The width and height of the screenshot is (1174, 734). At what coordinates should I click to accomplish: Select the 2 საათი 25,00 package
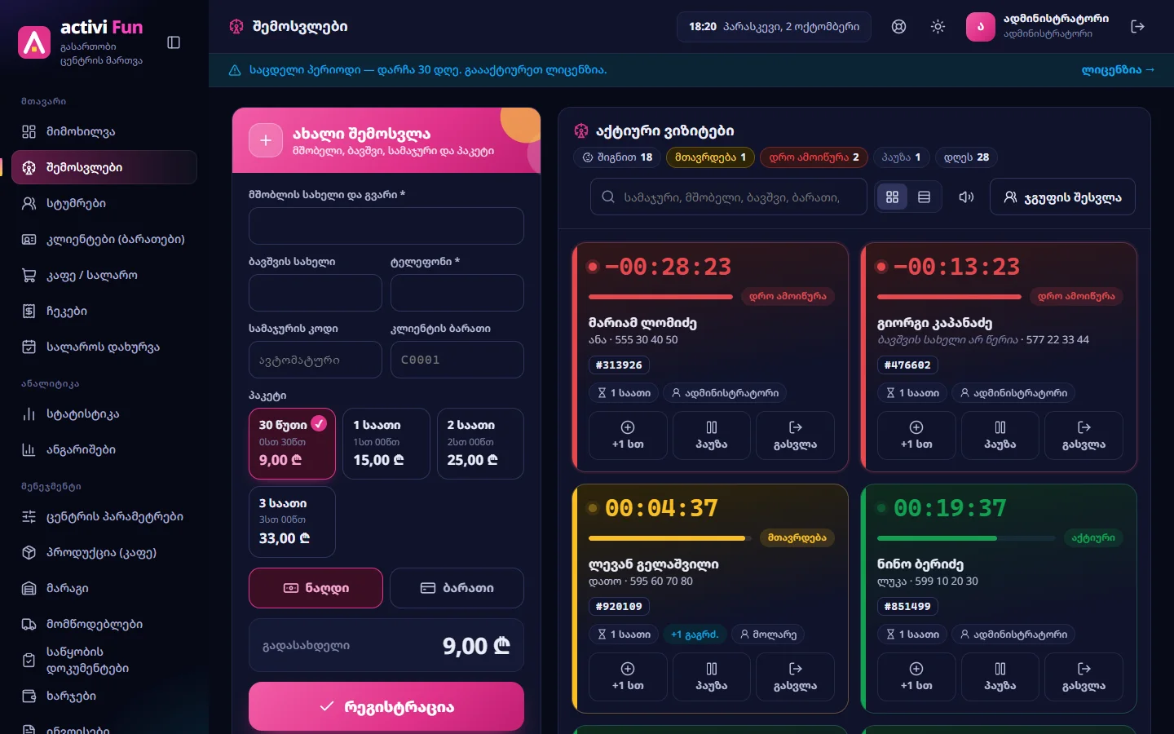point(480,444)
